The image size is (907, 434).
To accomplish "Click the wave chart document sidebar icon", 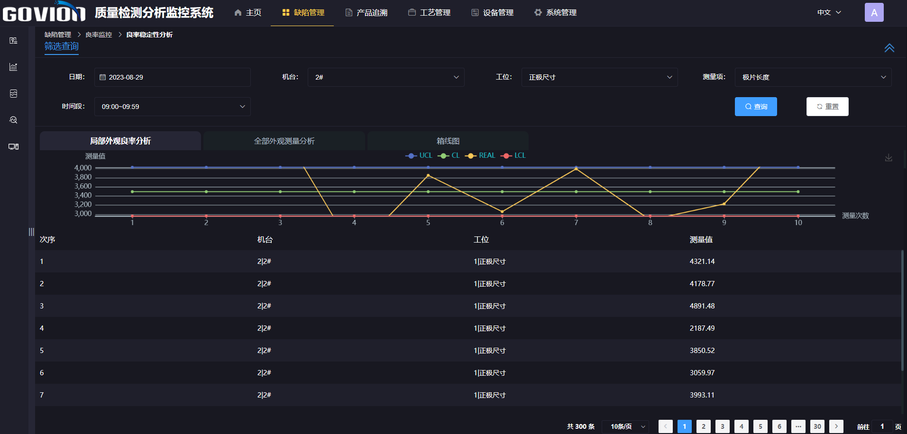I will tap(13, 93).
